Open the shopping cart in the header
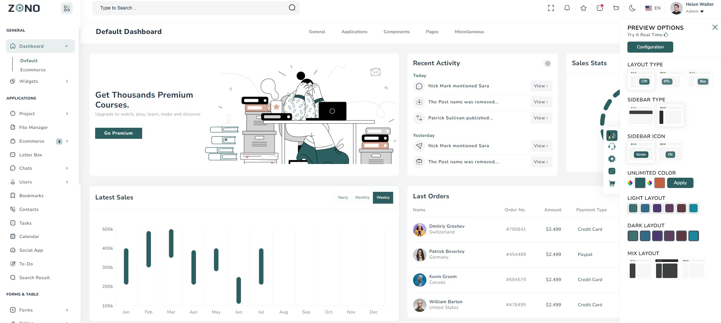The width and height of the screenshot is (721, 323). (x=616, y=8)
